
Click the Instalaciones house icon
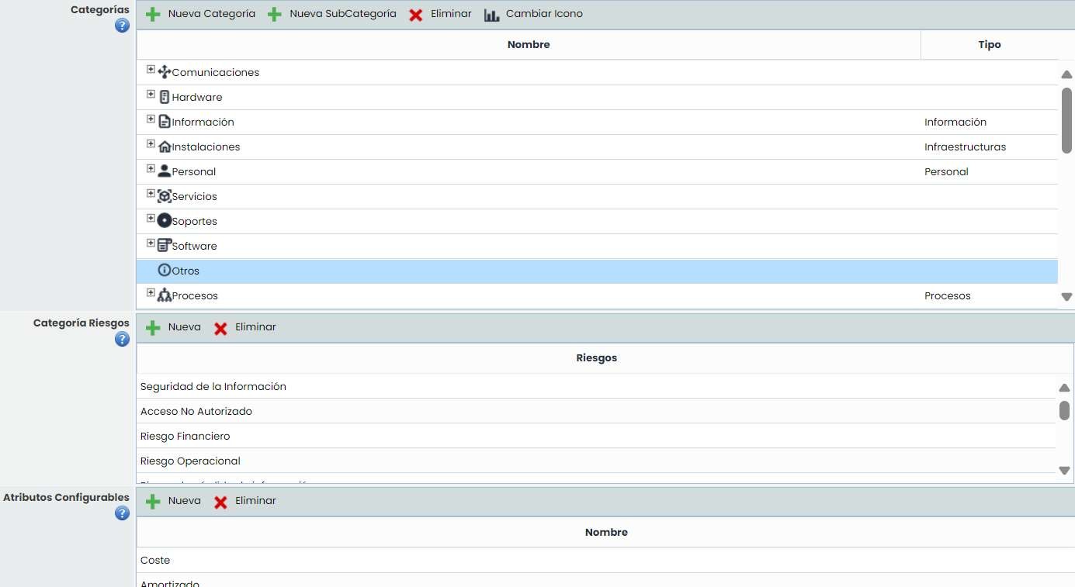pyautogui.click(x=164, y=147)
